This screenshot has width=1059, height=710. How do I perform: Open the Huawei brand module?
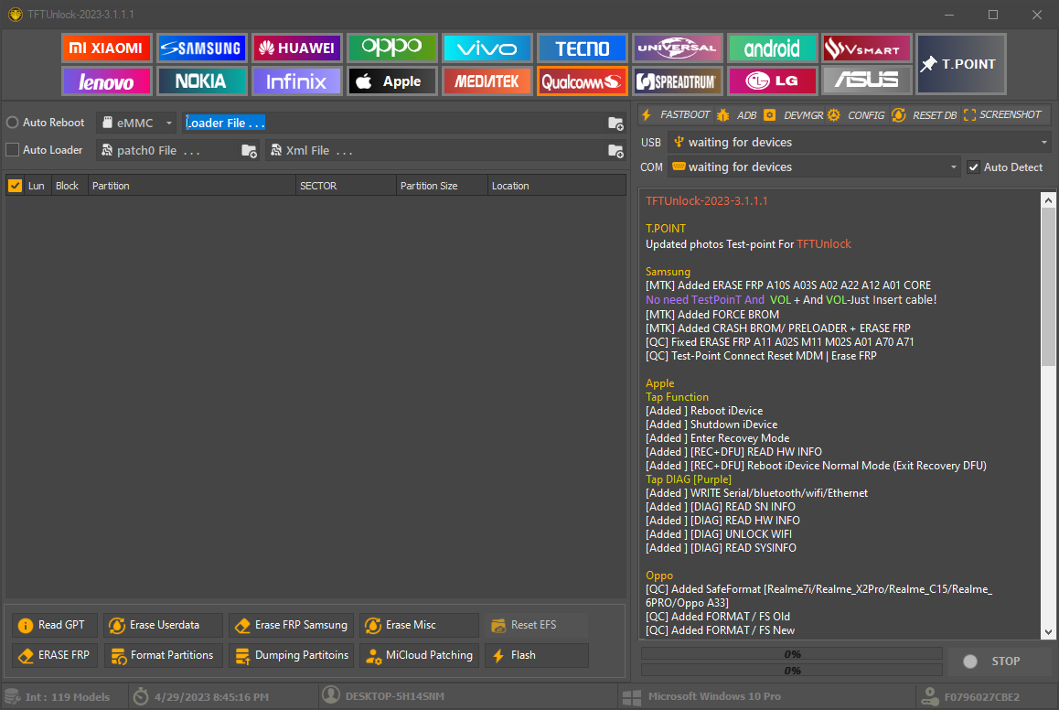(295, 48)
